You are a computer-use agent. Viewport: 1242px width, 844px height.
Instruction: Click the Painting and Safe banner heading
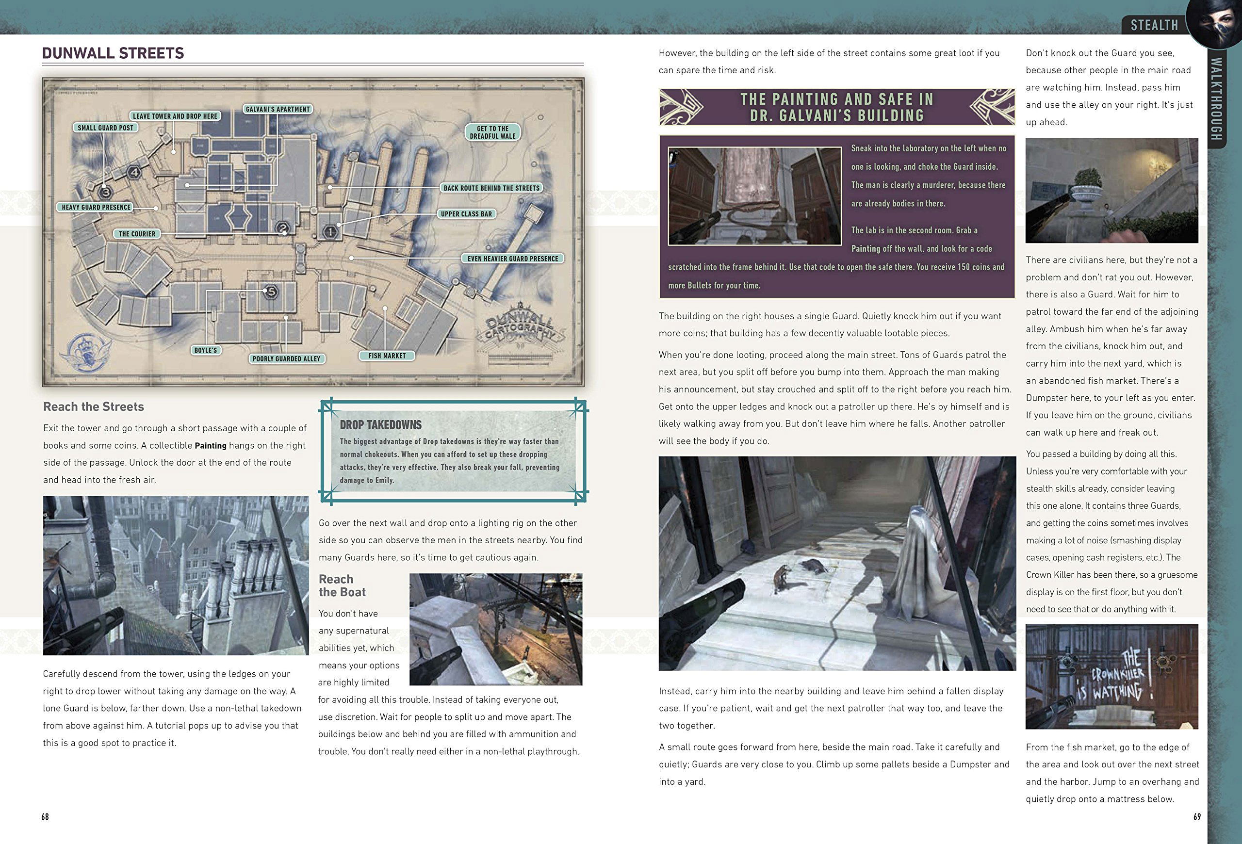836,107
